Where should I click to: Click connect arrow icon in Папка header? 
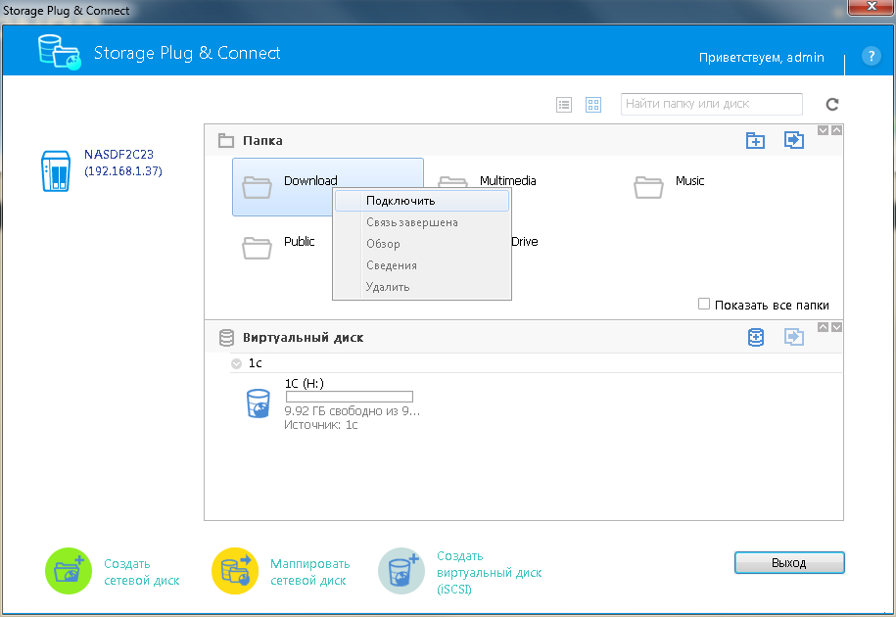point(794,139)
